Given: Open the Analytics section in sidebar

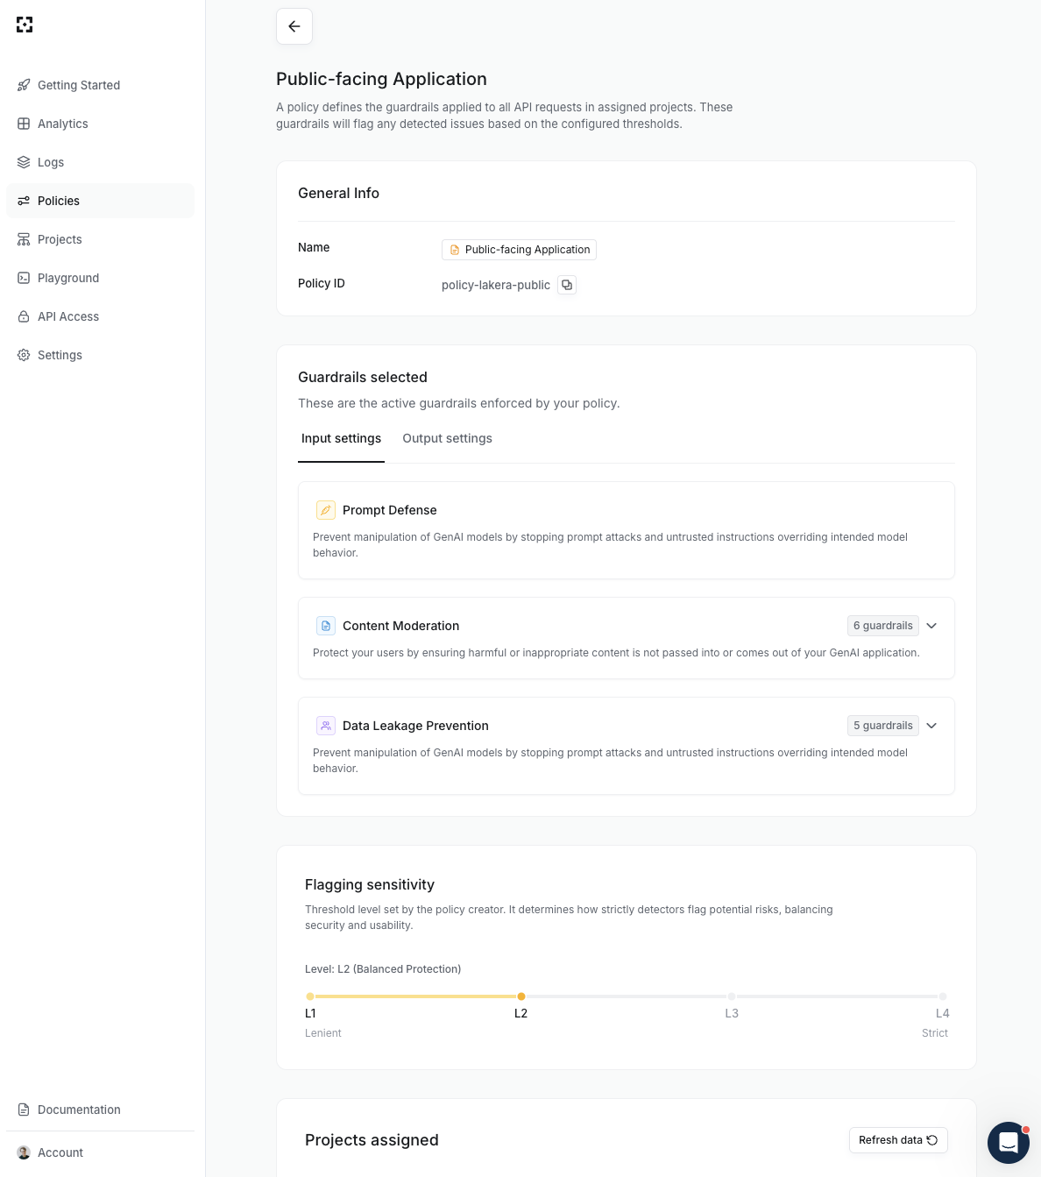Looking at the screenshot, I should [62, 124].
